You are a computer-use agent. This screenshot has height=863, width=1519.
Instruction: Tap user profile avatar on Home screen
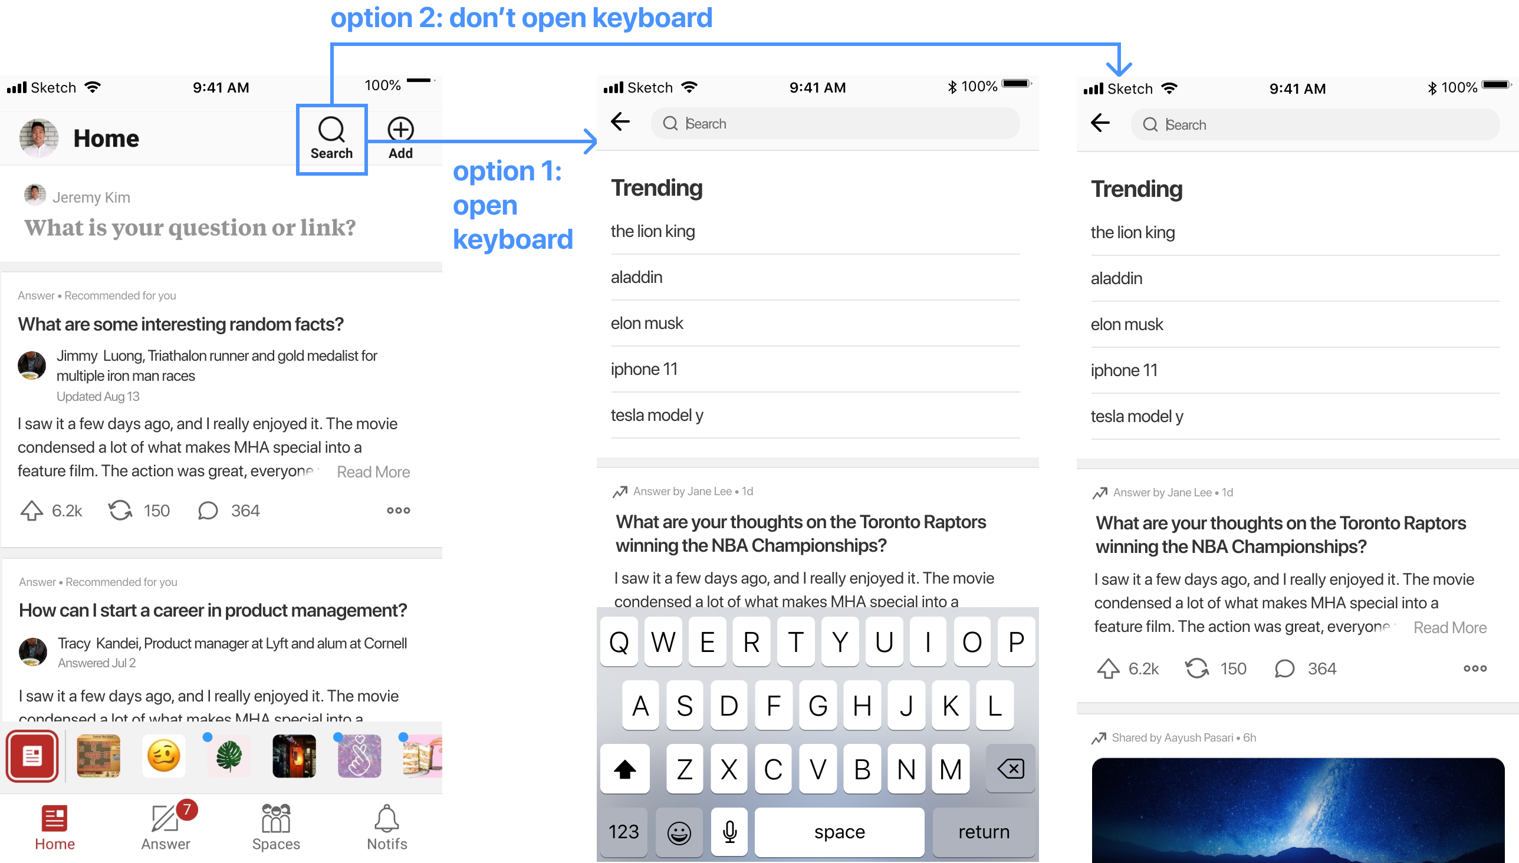tap(38, 137)
